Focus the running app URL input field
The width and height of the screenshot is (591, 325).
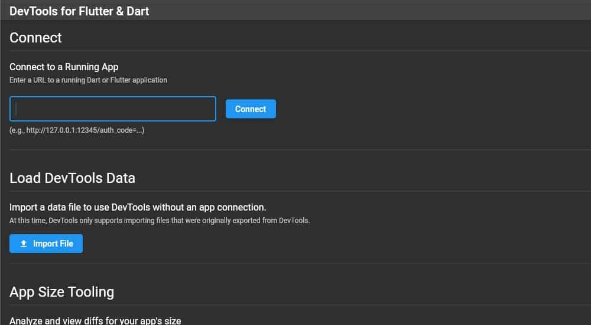point(112,109)
